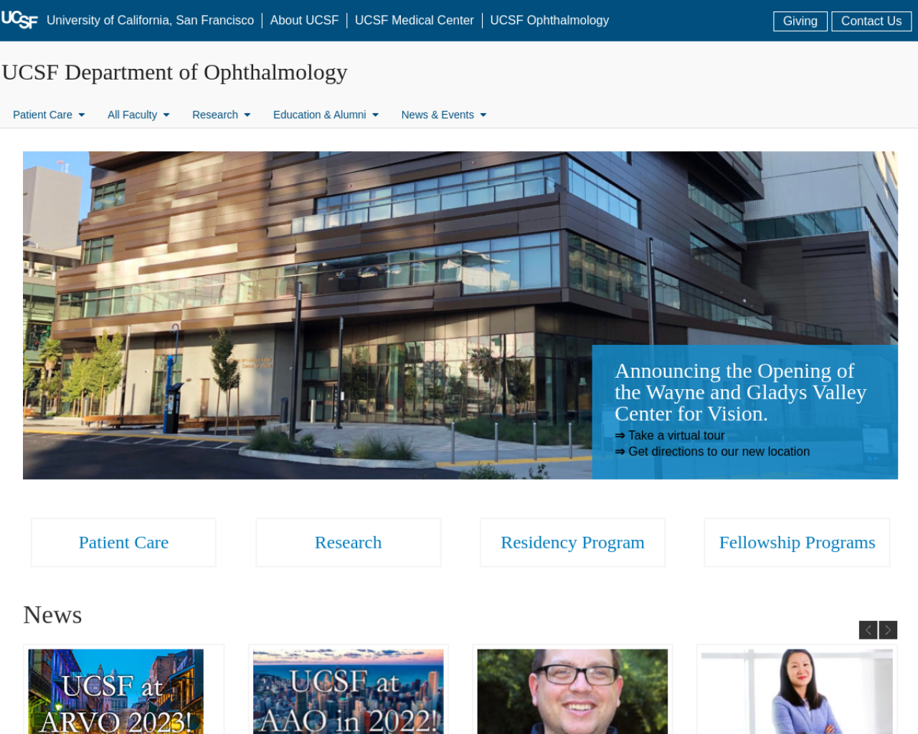Screen dimensions: 918x734
Task: Open the Patient Care tile button
Action: pyautogui.click(x=123, y=543)
